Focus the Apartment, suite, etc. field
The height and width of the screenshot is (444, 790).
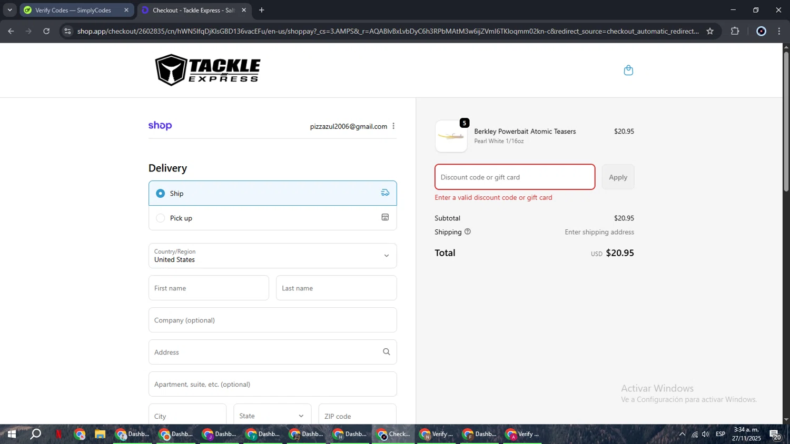[272, 384]
